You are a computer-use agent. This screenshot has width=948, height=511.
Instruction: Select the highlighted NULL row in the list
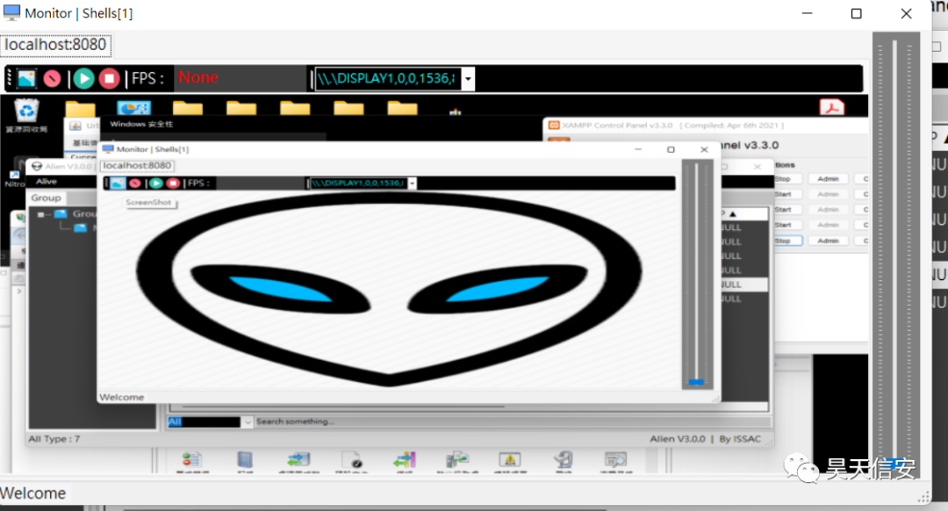click(743, 284)
